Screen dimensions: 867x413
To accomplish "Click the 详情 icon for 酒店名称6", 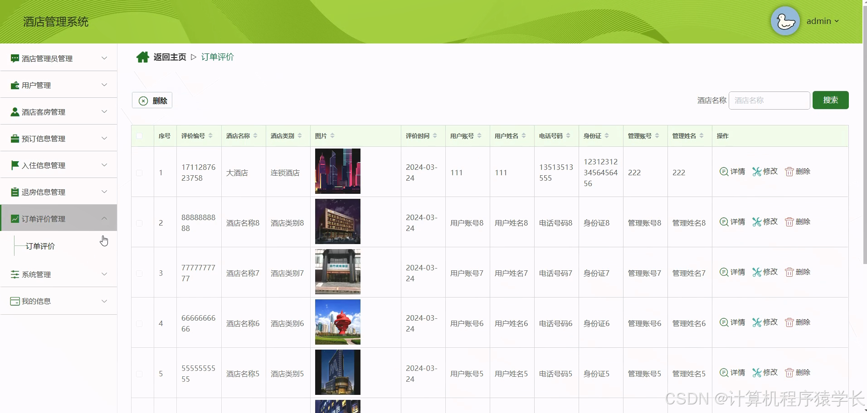I will pos(724,322).
